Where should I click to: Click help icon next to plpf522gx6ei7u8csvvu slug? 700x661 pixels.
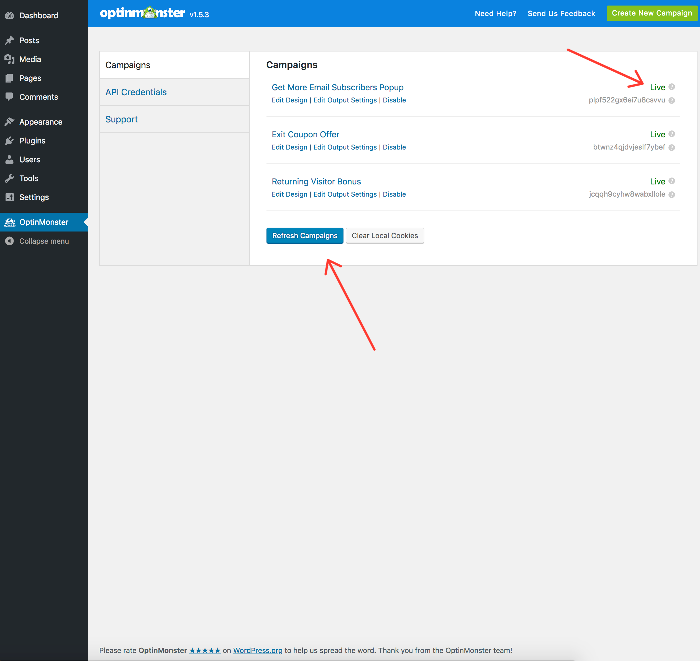[x=671, y=101]
